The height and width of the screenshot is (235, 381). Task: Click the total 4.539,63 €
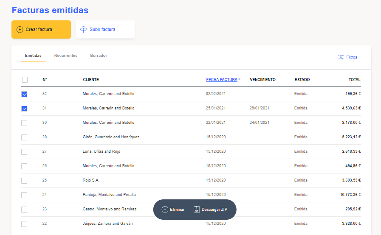click(351, 108)
